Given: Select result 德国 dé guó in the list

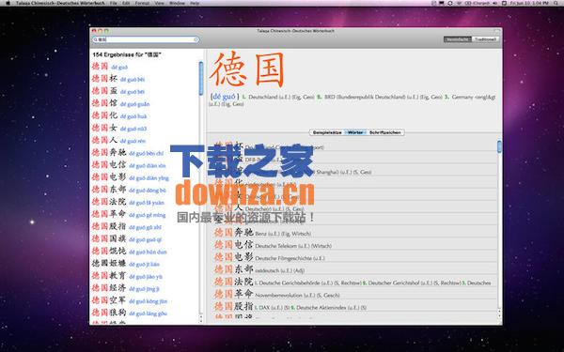Looking at the screenshot, I should tap(109, 67).
